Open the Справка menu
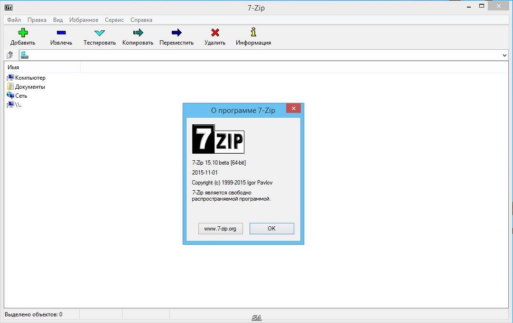The width and height of the screenshot is (513, 323). coord(141,20)
